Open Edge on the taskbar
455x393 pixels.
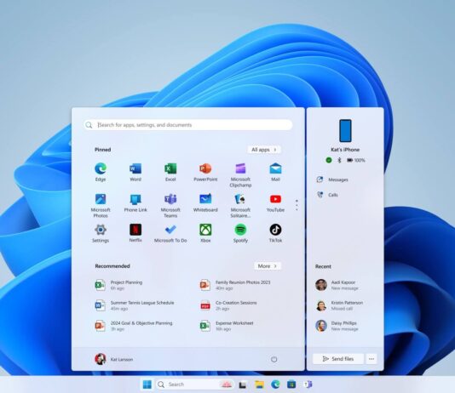tap(275, 384)
